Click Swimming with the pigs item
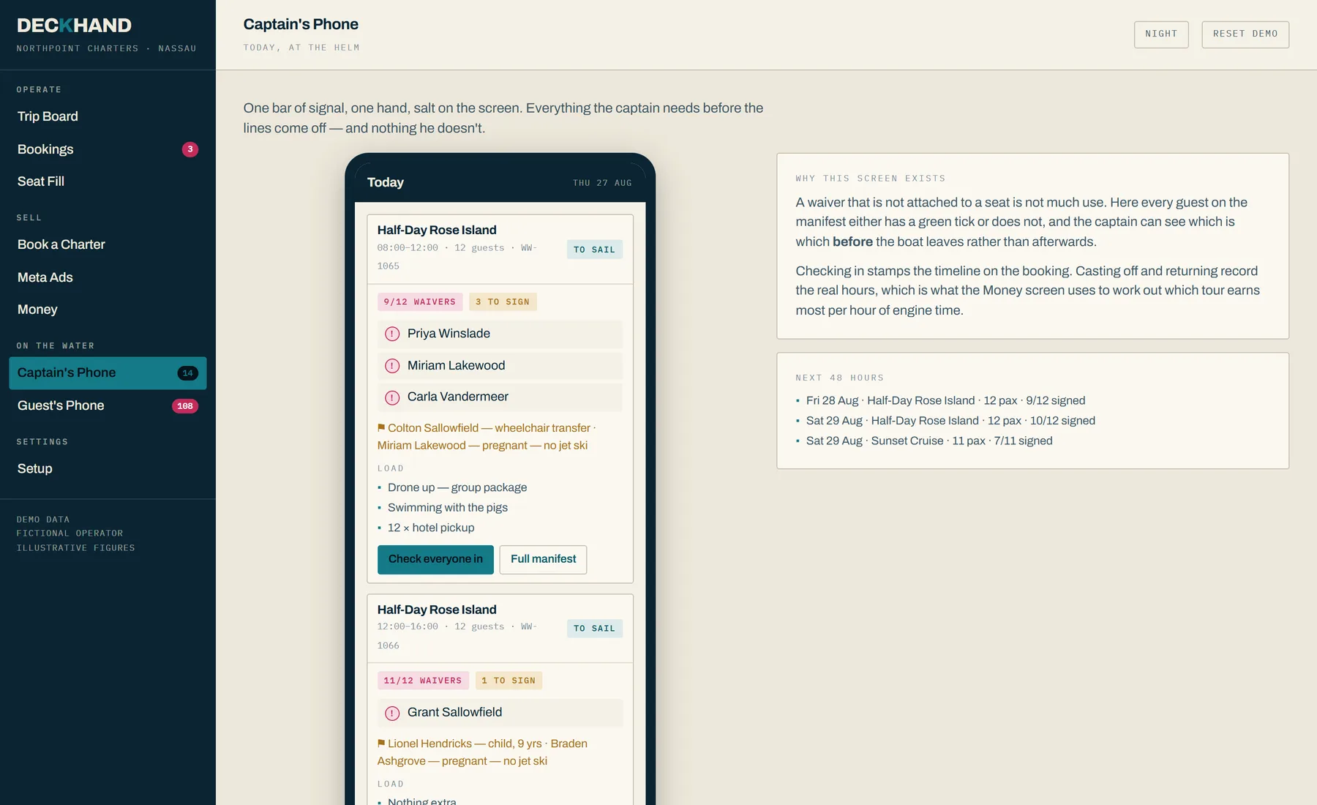 coord(447,508)
